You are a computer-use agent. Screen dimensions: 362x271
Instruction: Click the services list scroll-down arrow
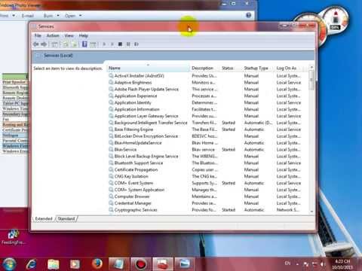(311, 212)
